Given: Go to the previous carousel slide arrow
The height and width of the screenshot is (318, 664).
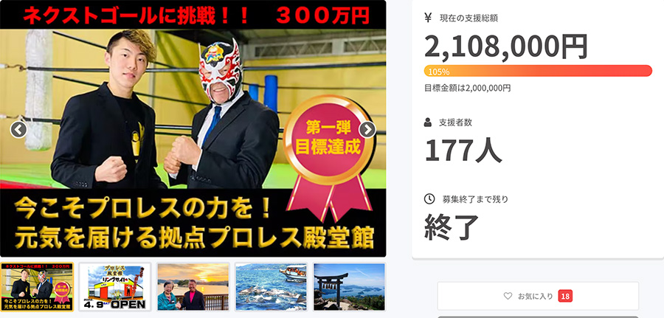Looking at the screenshot, I should pos(18,130).
